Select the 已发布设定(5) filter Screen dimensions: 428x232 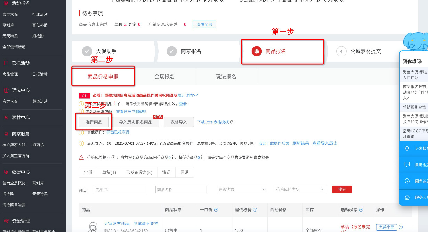(139, 172)
